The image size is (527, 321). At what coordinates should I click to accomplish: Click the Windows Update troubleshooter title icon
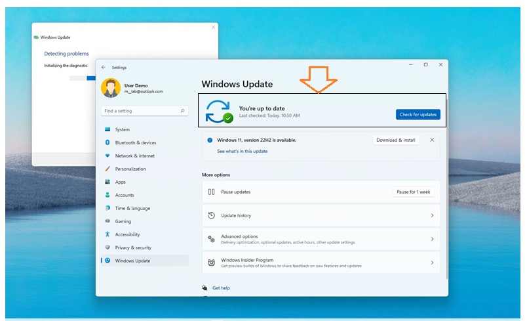tap(36, 37)
